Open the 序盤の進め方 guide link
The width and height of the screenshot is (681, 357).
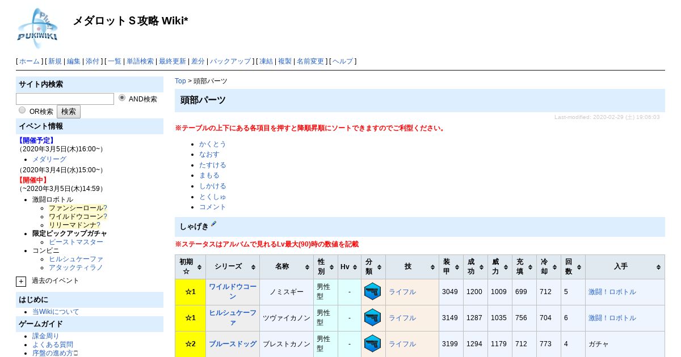coord(53,353)
